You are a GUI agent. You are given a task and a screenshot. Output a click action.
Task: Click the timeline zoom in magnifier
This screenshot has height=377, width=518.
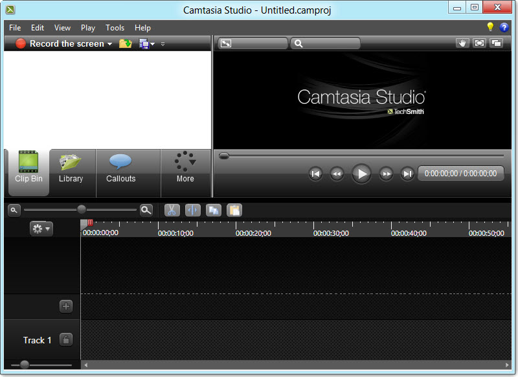[146, 210]
